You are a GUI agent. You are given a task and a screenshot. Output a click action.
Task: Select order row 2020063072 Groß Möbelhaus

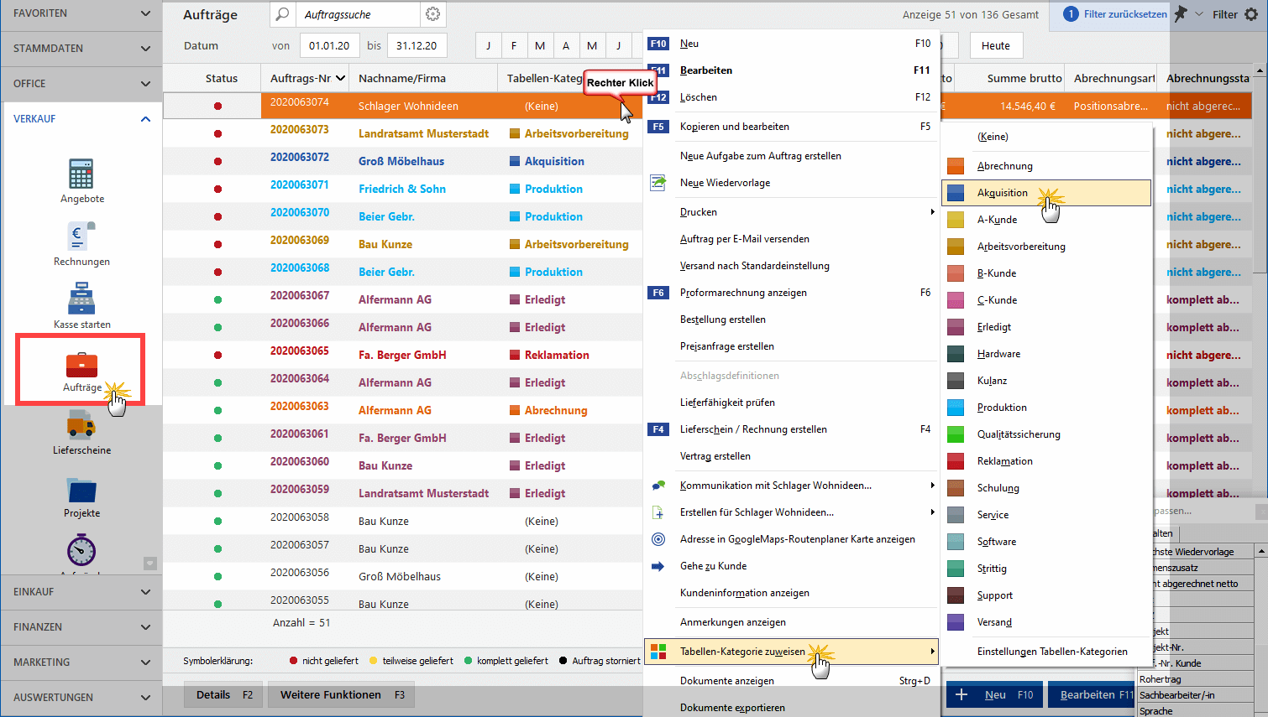pyautogui.click(x=403, y=161)
